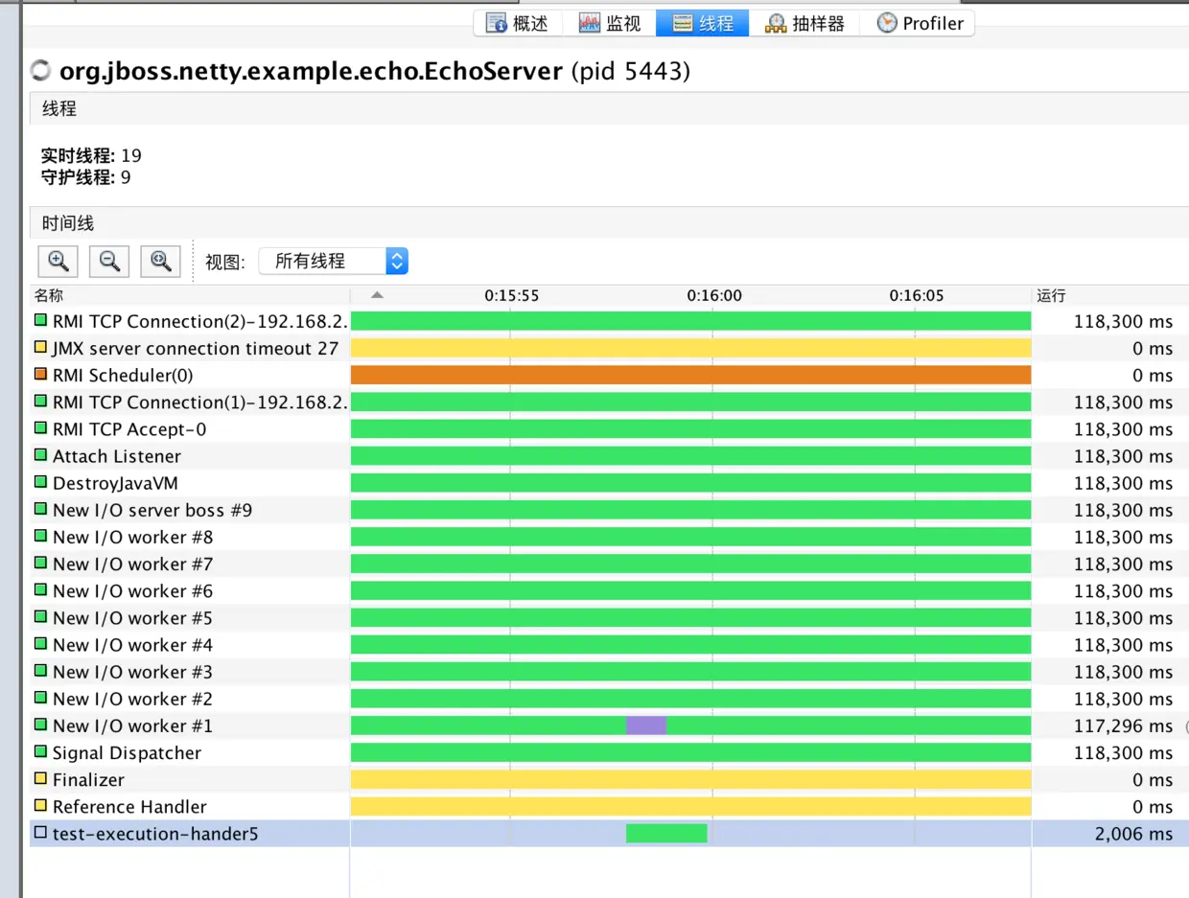Select the thread name DestroyJavaVM

(115, 483)
